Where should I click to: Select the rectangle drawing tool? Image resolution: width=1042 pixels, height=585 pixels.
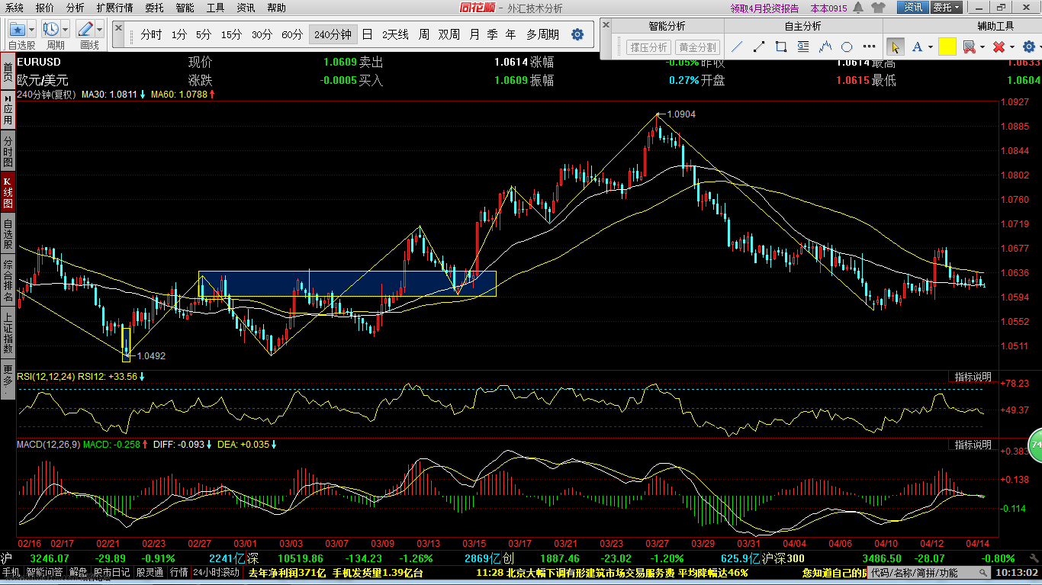coord(781,47)
